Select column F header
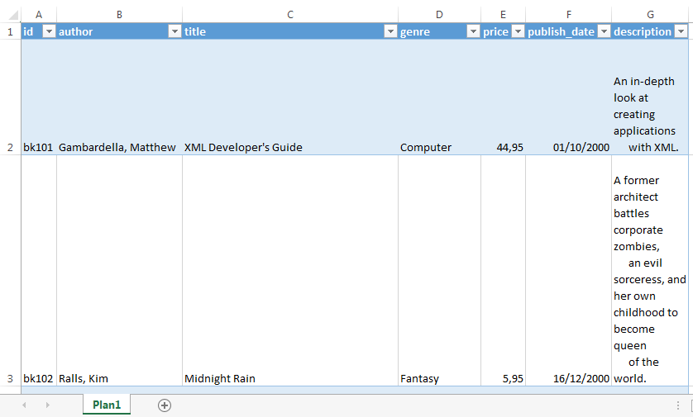Screen dimensions: 693x417 (x=568, y=14)
